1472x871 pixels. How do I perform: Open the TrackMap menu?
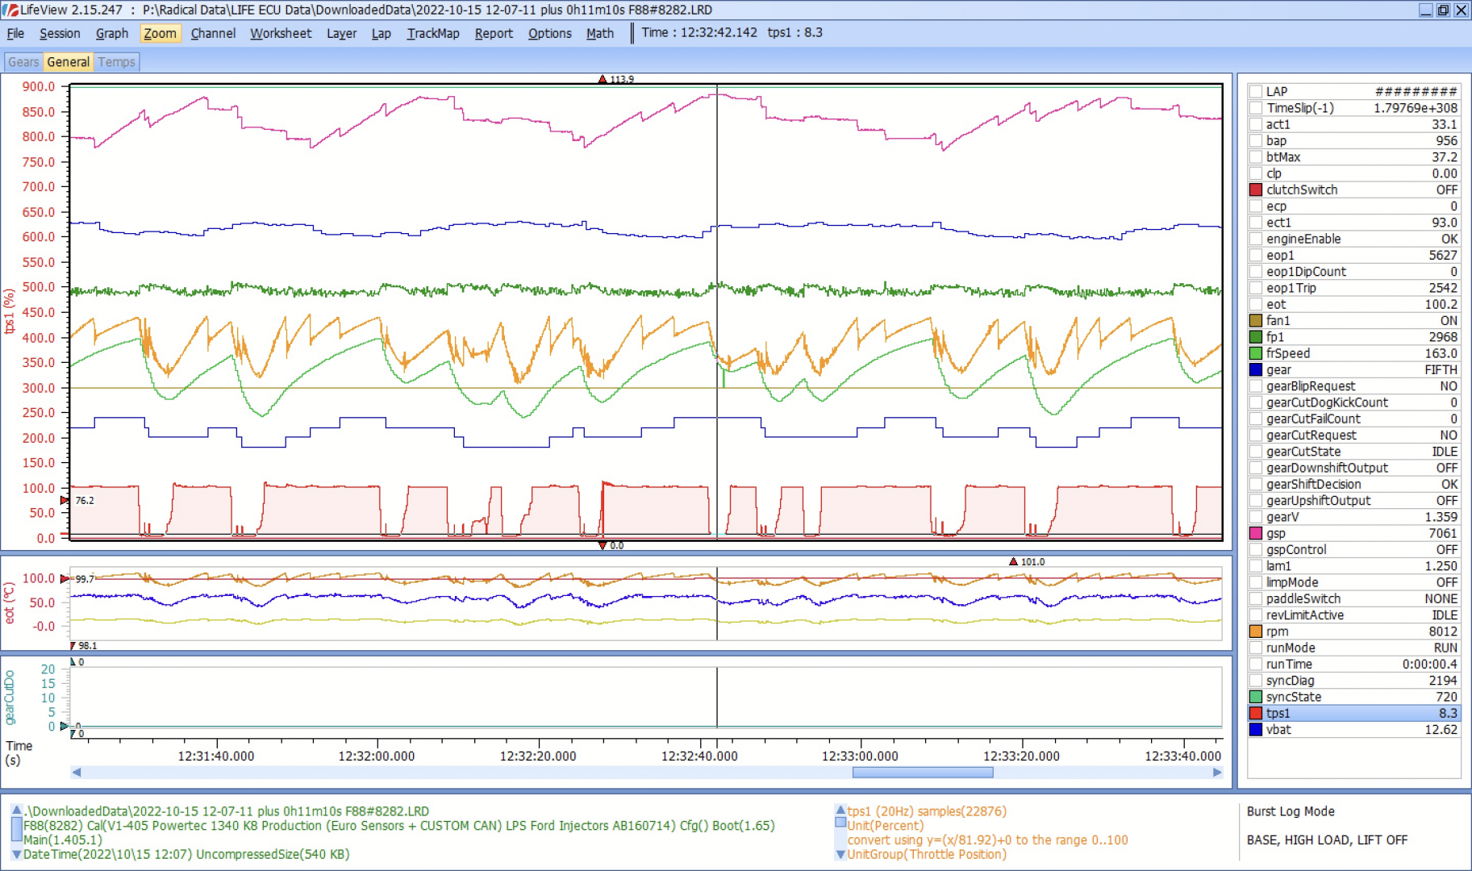pyautogui.click(x=432, y=33)
